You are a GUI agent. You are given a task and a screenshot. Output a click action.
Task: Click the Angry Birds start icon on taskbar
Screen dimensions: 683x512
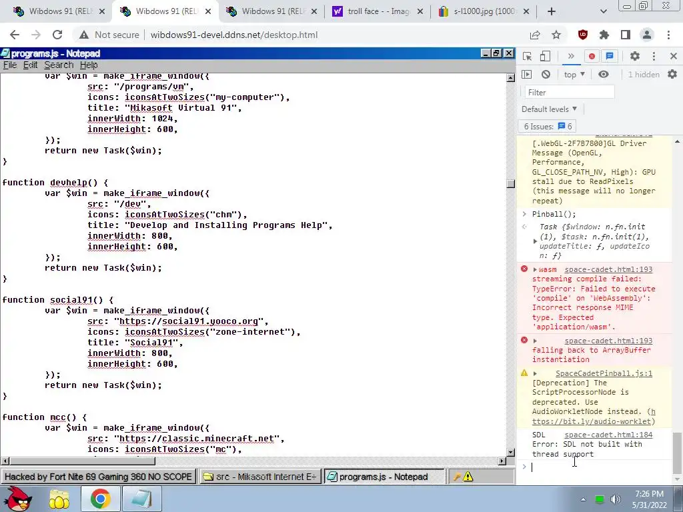click(19, 499)
